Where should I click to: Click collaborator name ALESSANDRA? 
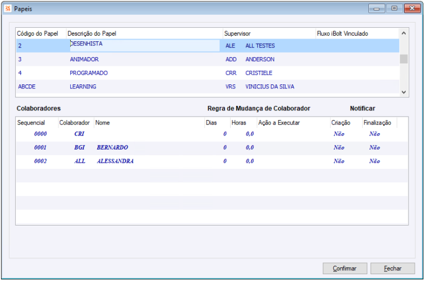[115, 161]
